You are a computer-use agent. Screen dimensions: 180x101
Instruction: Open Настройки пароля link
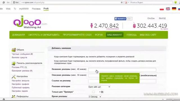tap(20, 91)
